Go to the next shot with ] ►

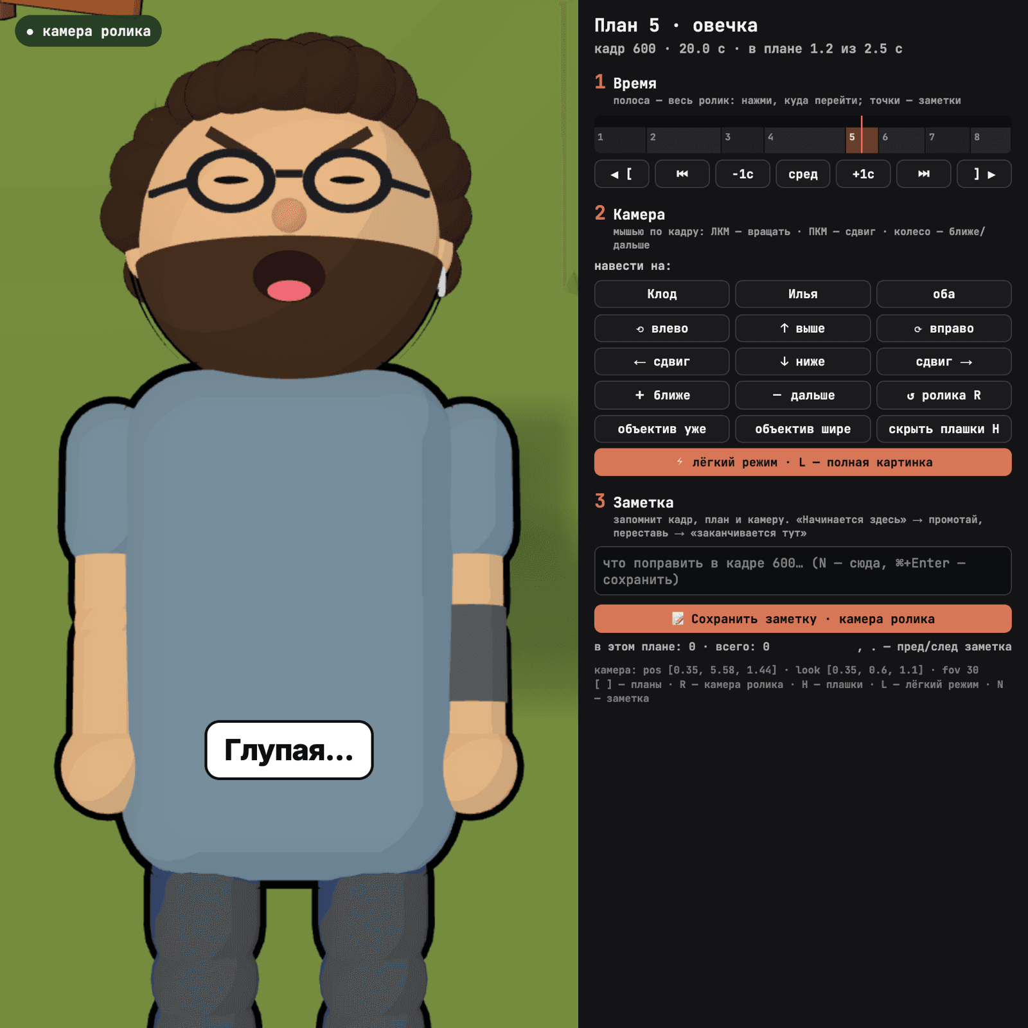pos(984,174)
